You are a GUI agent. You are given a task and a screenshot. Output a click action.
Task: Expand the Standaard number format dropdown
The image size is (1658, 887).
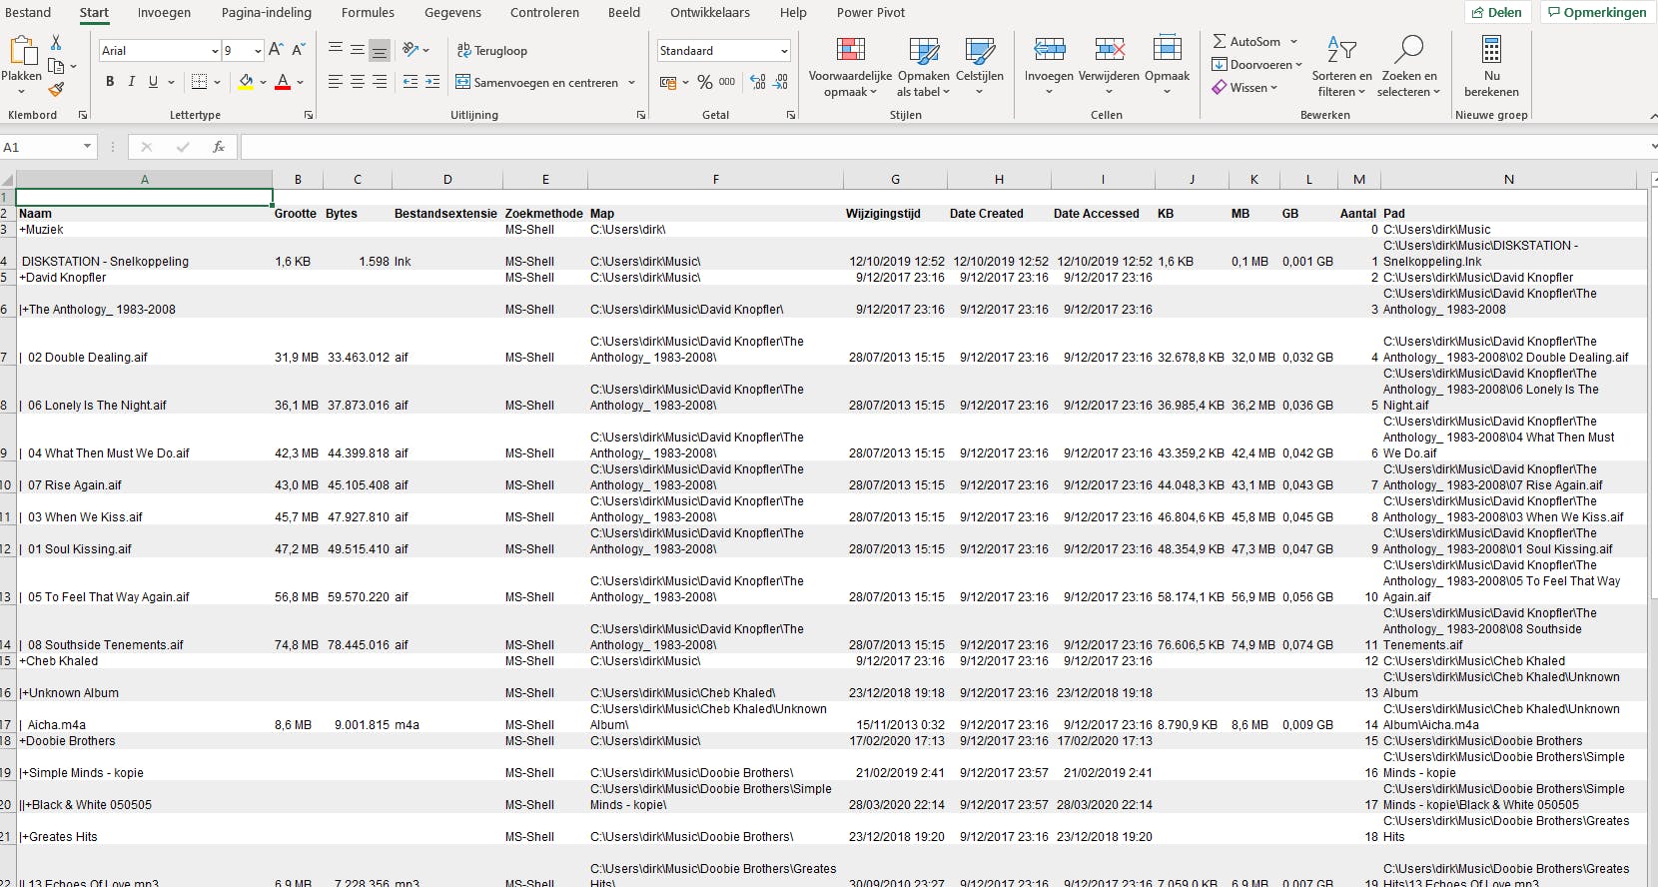click(784, 51)
